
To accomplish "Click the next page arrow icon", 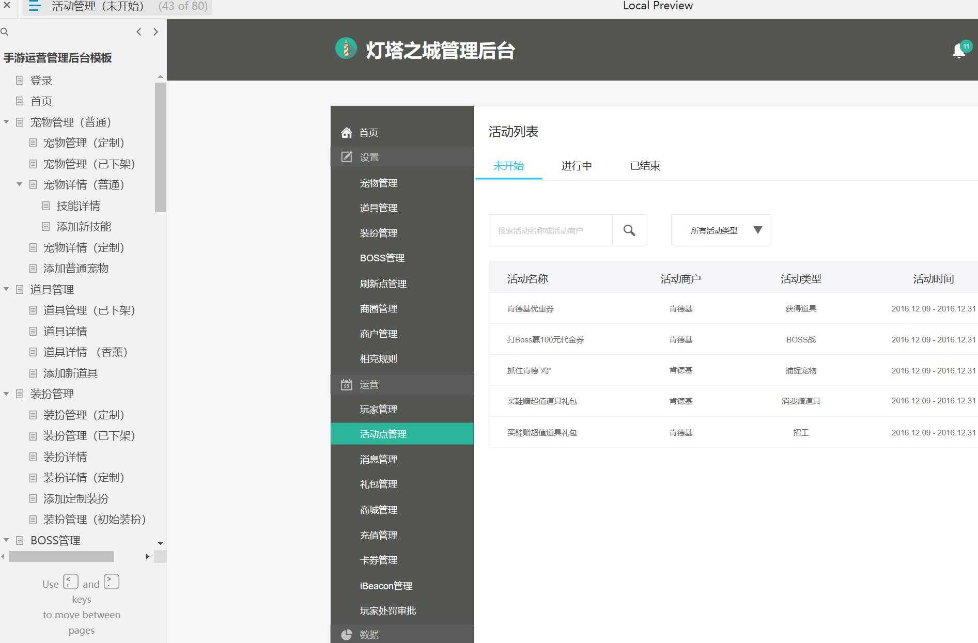I will tap(156, 32).
